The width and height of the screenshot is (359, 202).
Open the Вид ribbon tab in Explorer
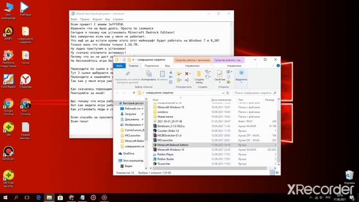tap(167, 66)
